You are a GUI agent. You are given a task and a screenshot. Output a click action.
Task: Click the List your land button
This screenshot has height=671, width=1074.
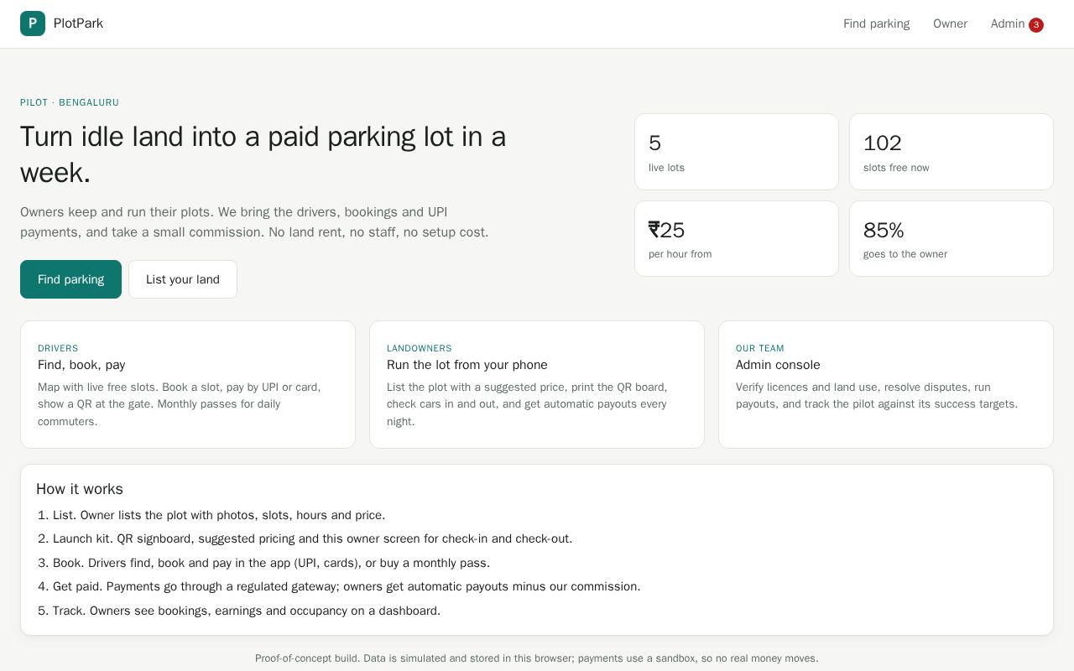183,279
